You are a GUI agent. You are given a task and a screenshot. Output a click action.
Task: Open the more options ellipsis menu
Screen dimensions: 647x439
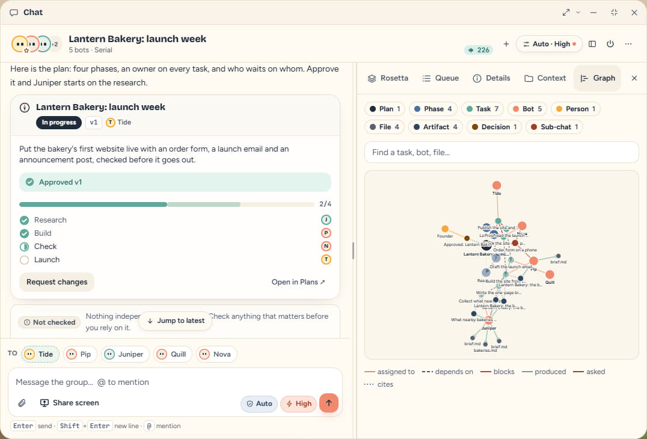point(628,44)
